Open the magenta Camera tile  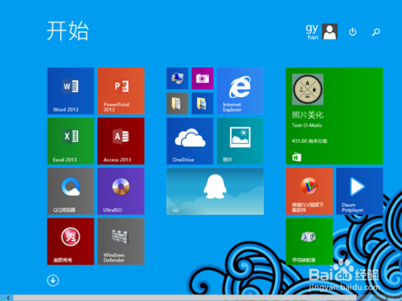(x=203, y=79)
